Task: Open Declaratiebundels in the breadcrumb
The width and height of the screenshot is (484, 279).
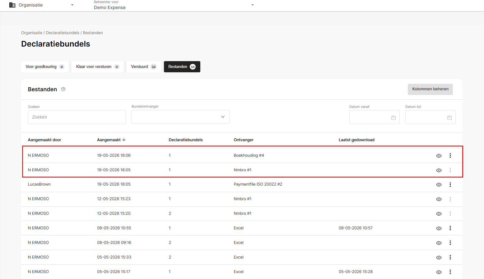Action: (x=63, y=33)
